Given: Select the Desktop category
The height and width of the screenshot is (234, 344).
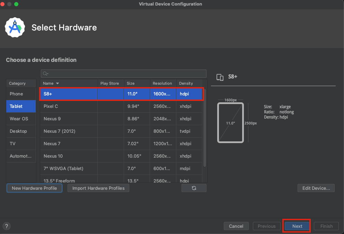Looking at the screenshot, I should click(x=21, y=131).
